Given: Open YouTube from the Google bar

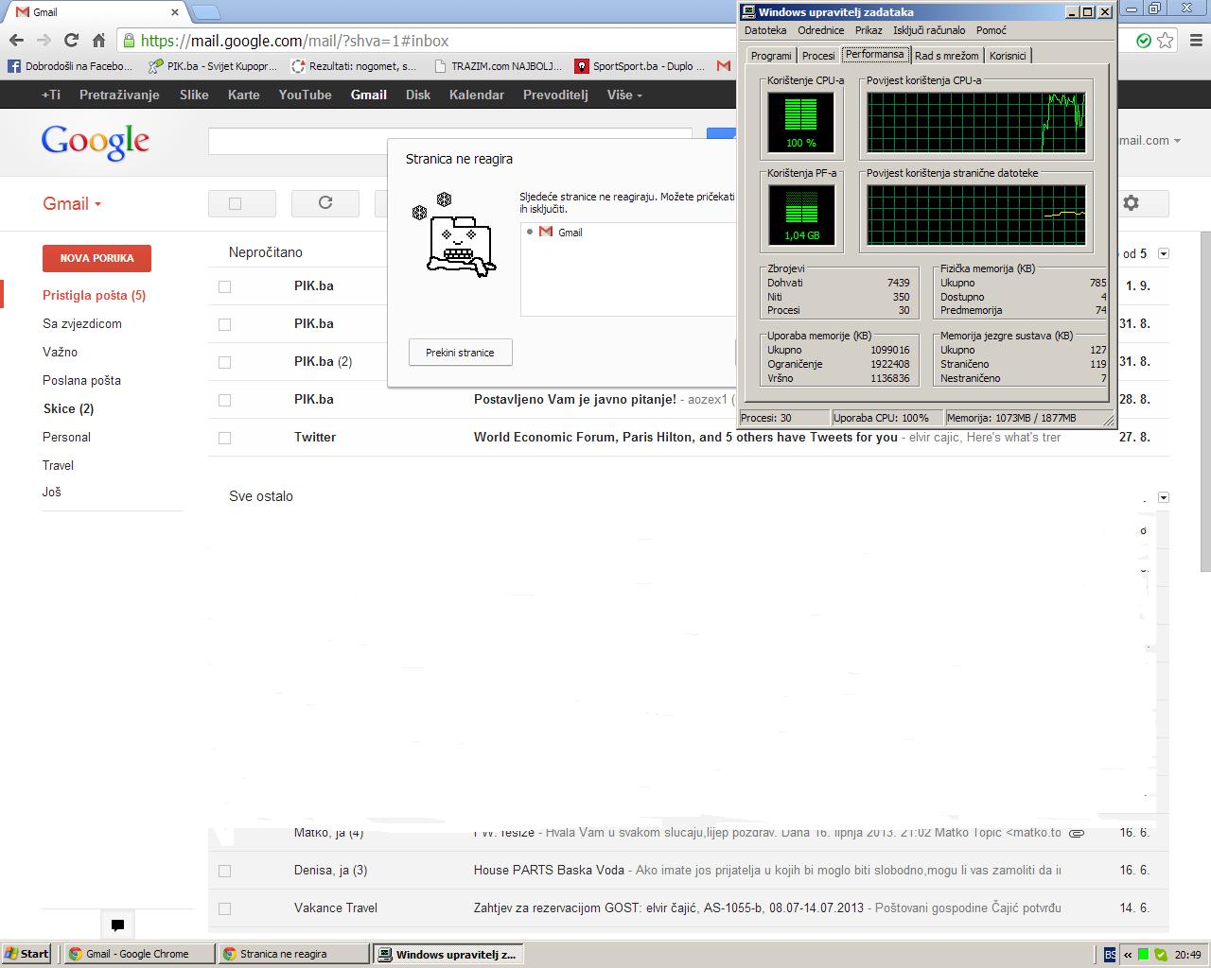Looking at the screenshot, I should [x=305, y=95].
